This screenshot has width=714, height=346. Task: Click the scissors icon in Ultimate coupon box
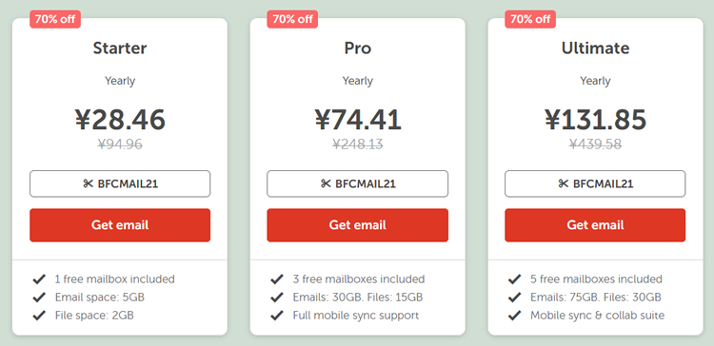click(564, 183)
